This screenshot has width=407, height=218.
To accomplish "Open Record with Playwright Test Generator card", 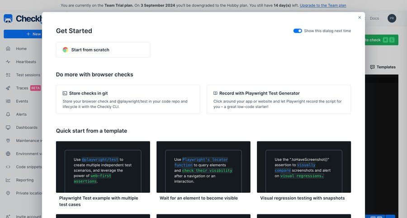I will tap(279, 99).
